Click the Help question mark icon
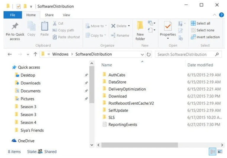 (x=221, y=15)
